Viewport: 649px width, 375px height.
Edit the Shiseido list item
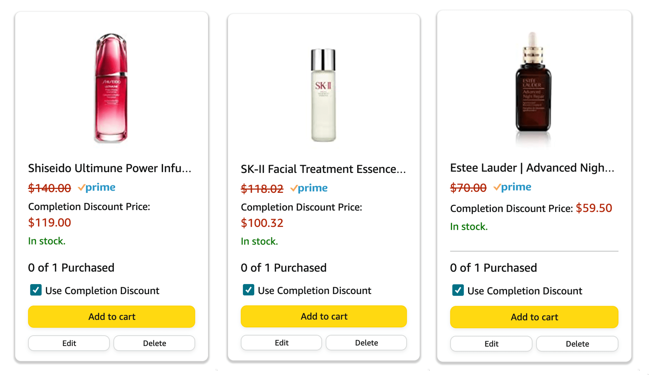pos(69,343)
